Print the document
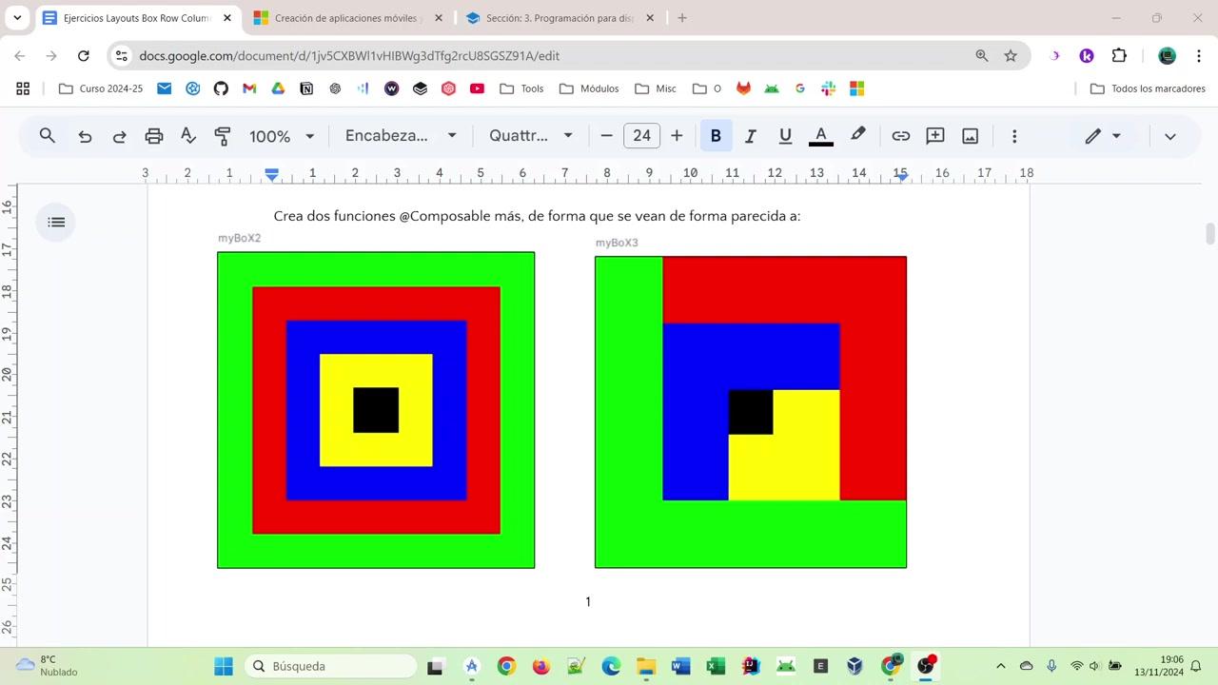Viewport: 1218px width, 685px height. (x=153, y=136)
